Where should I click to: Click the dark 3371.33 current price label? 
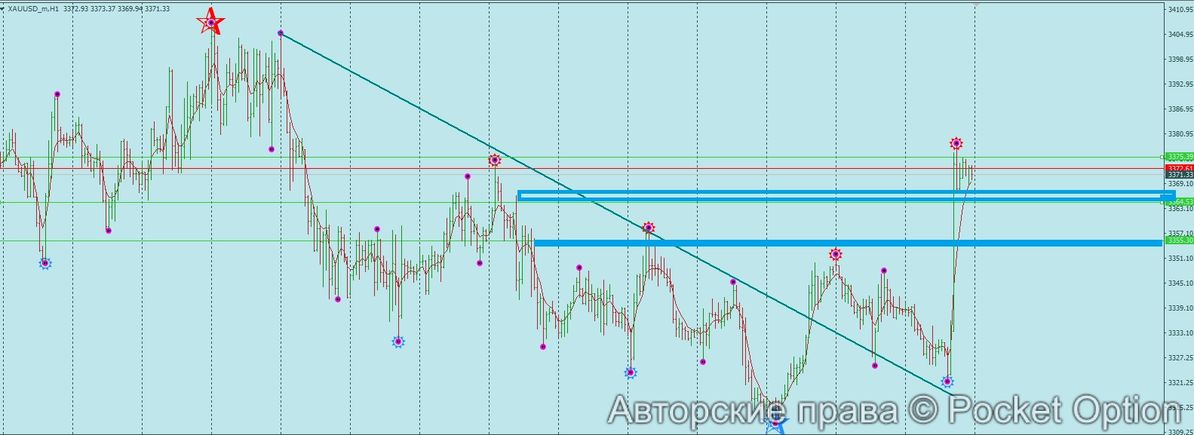pyautogui.click(x=1180, y=175)
